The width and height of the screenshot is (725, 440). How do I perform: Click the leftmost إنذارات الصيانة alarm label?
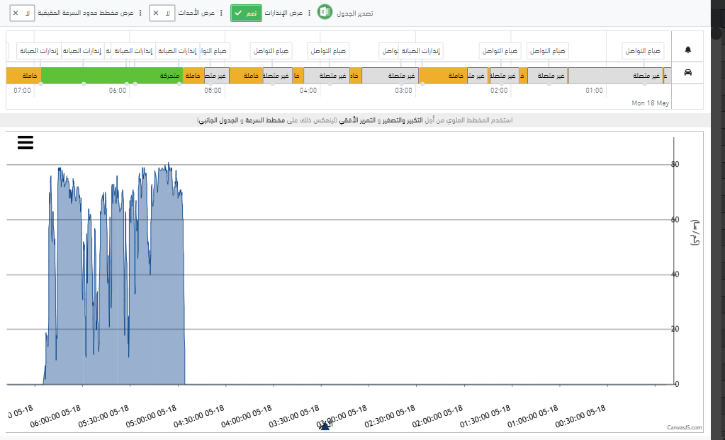click(x=39, y=51)
